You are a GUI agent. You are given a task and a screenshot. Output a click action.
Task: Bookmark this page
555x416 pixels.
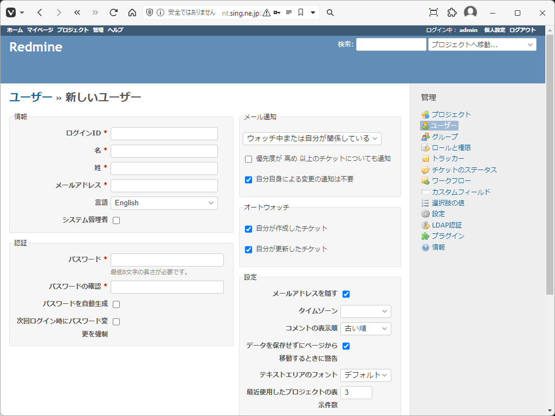click(301, 13)
